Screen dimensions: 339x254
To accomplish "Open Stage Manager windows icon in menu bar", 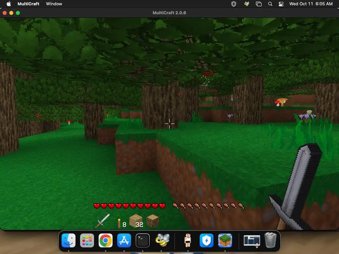I will 259,4.
